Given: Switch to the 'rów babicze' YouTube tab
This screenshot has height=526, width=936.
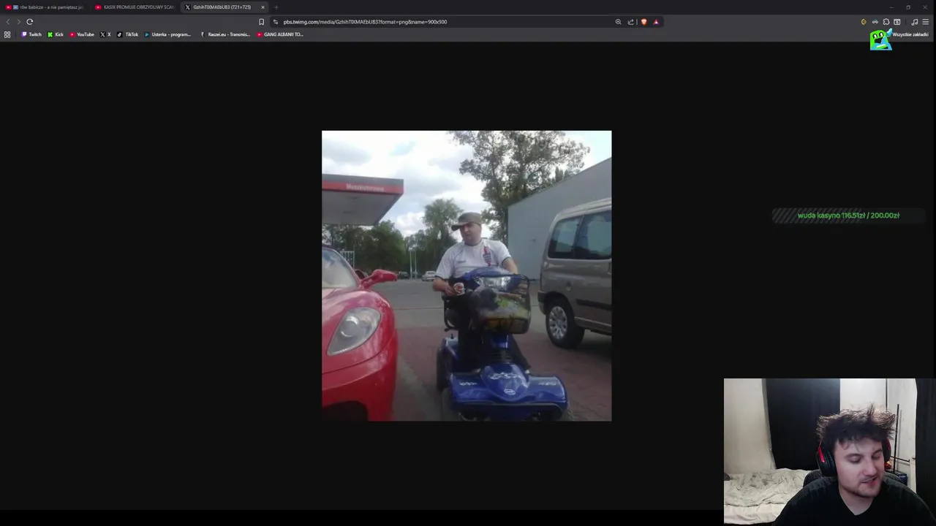Looking at the screenshot, I should point(46,7).
